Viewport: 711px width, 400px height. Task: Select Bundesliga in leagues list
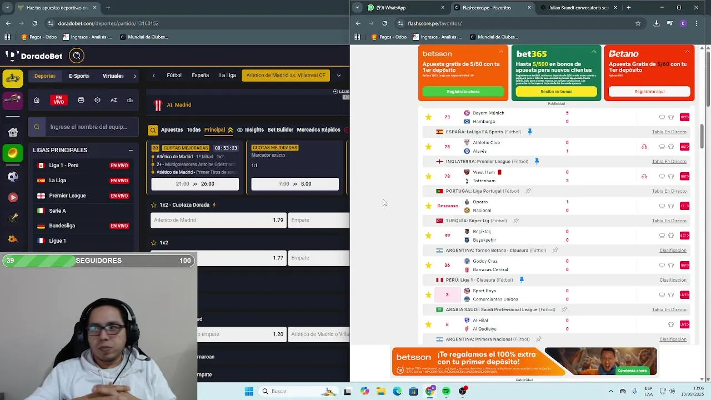(83, 226)
